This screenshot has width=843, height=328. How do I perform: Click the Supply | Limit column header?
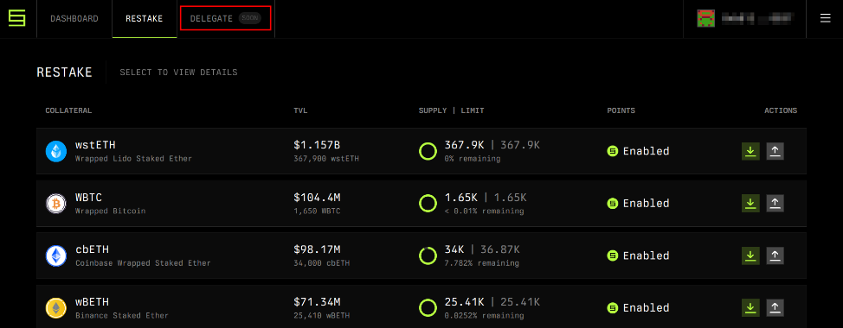tap(452, 111)
